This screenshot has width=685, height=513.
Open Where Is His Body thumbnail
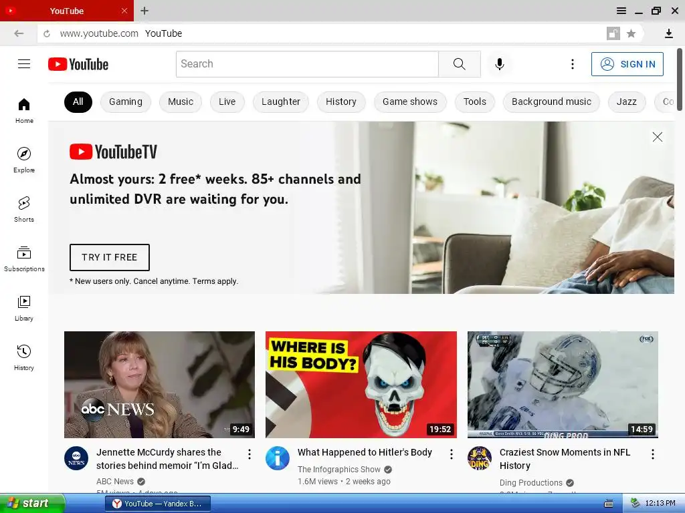tap(361, 385)
